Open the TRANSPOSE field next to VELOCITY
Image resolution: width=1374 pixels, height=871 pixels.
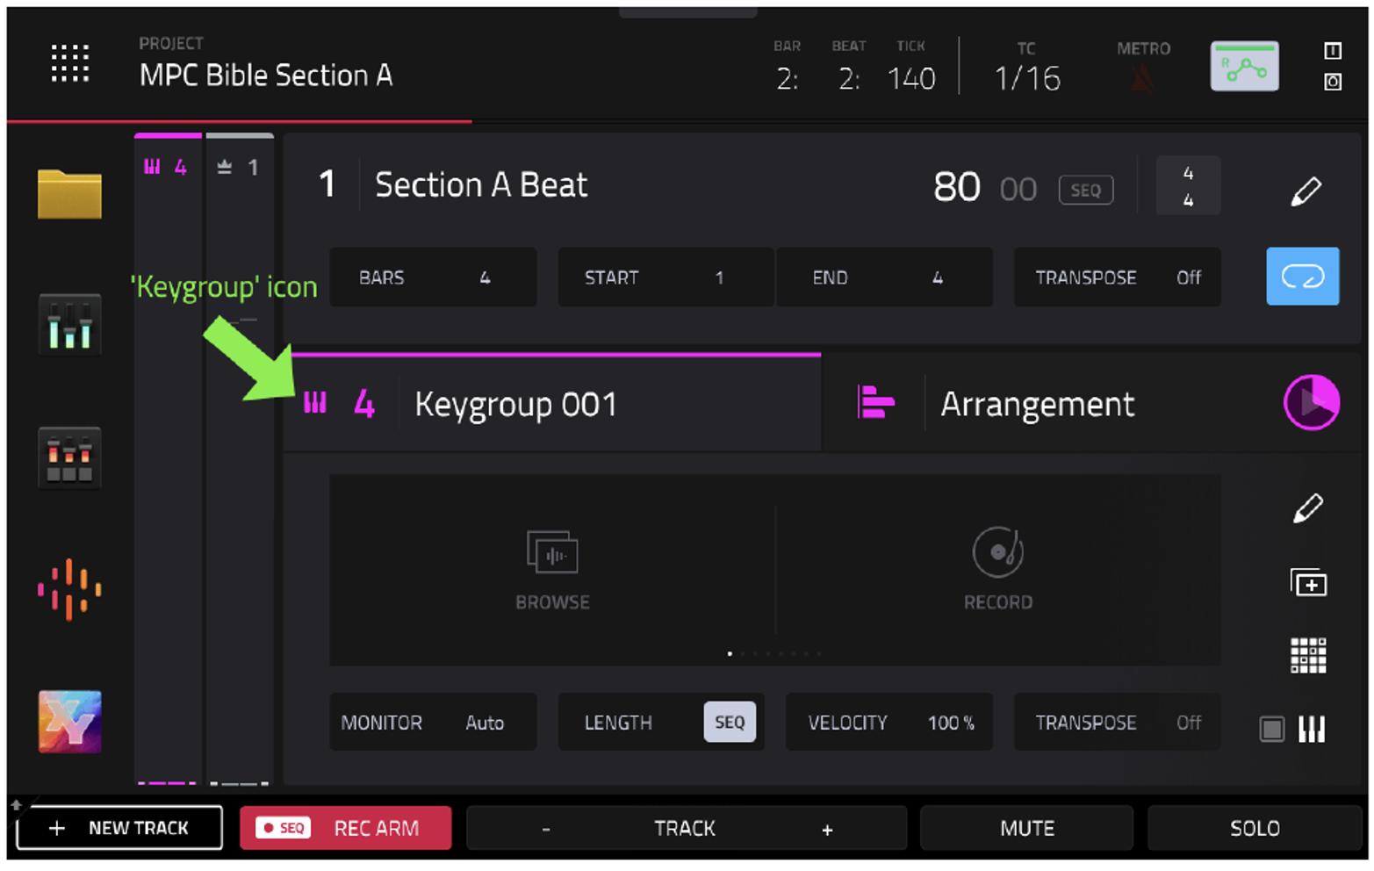tap(1117, 722)
